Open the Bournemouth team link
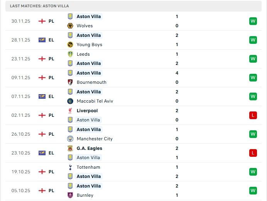 (91, 82)
